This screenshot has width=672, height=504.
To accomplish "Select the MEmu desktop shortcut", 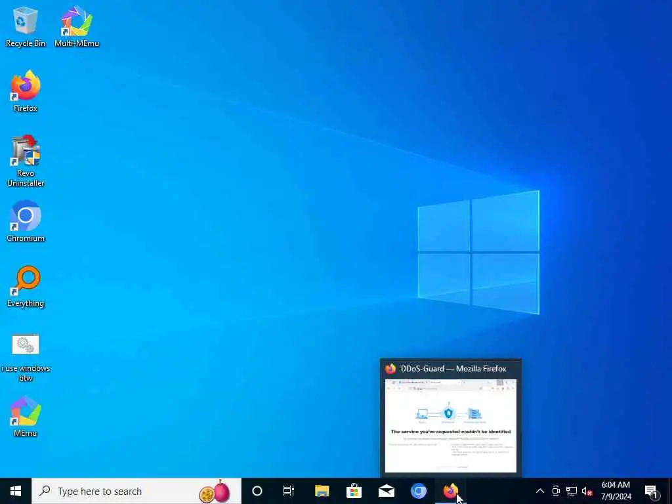I will point(26,417).
